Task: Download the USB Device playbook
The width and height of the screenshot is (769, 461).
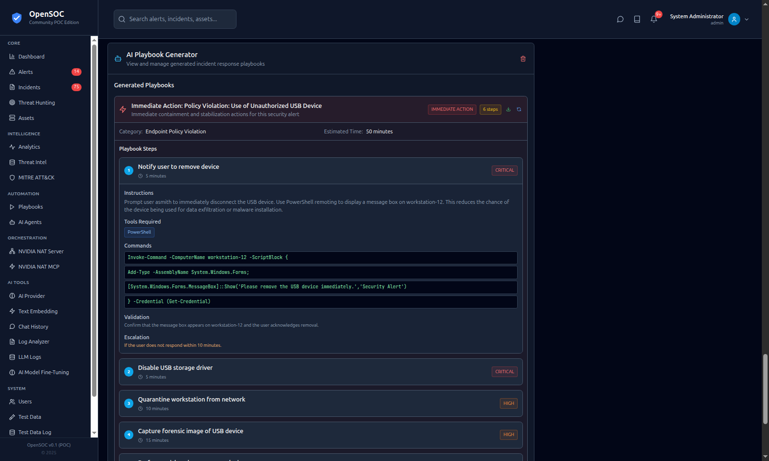Action: click(x=509, y=109)
